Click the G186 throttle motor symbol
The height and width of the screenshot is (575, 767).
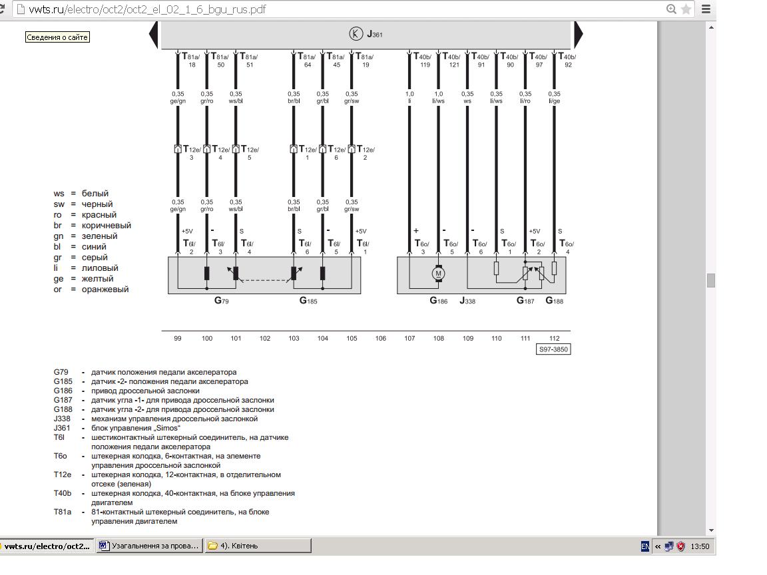pos(438,273)
